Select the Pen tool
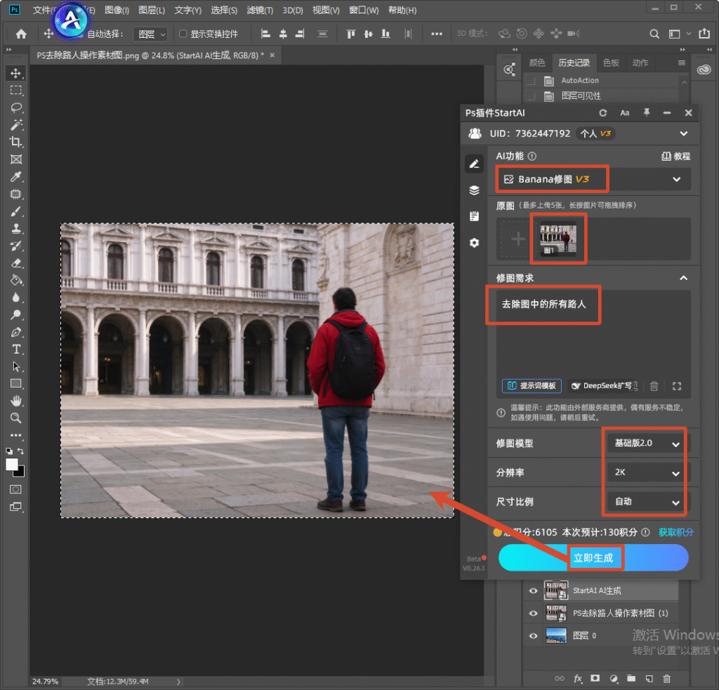This screenshot has width=719, height=690. (16, 332)
